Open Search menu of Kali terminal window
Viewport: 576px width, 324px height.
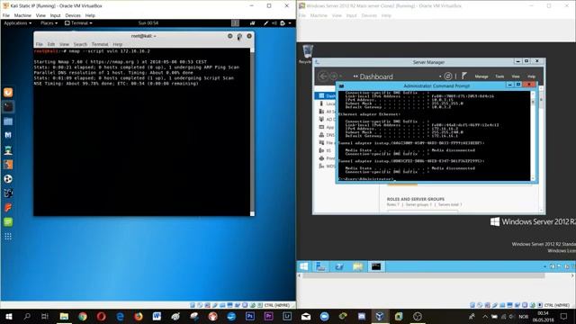point(80,44)
